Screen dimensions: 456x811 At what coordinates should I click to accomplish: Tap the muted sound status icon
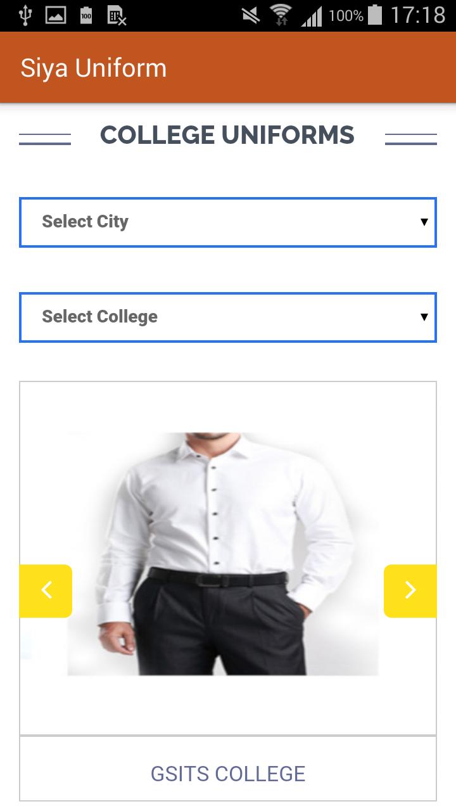pyautogui.click(x=251, y=15)
